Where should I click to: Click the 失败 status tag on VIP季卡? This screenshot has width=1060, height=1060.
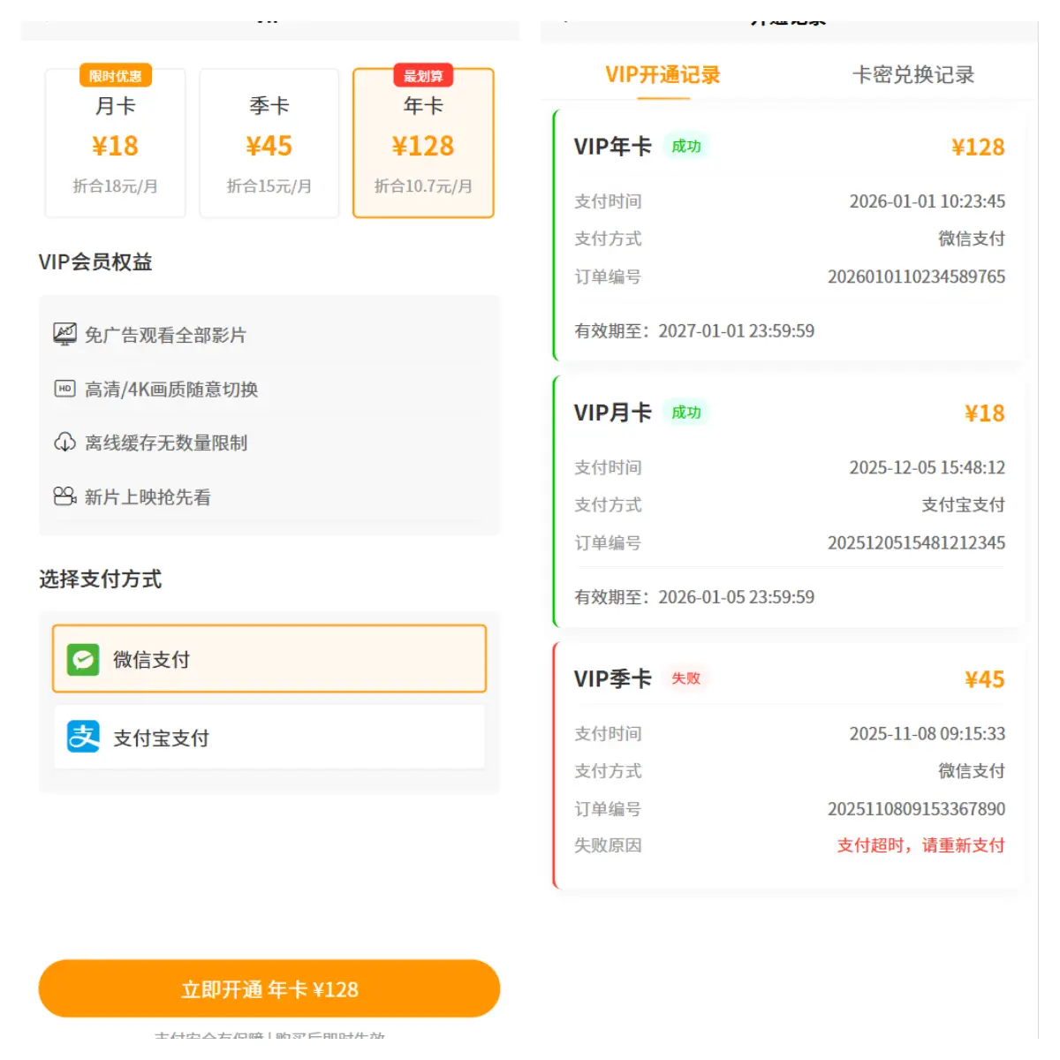tap(685, 678)
